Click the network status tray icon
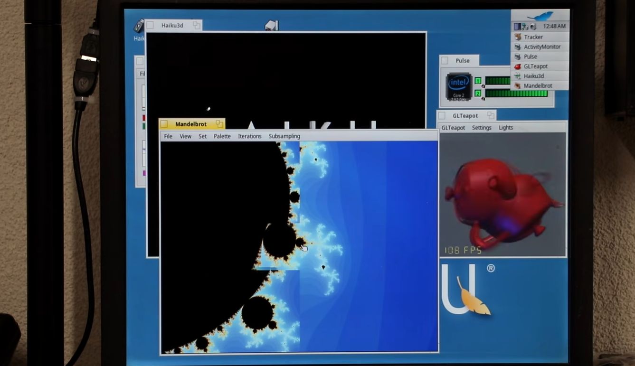 tap(525, 27)
